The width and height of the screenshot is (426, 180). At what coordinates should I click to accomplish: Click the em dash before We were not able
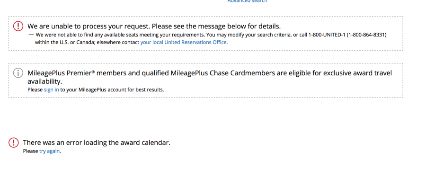pos(31,35)
